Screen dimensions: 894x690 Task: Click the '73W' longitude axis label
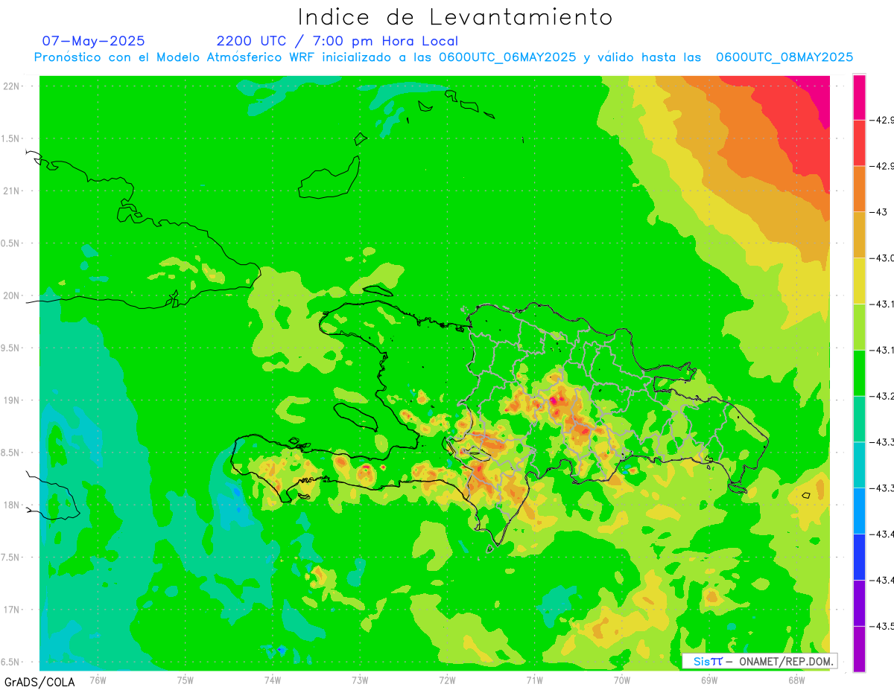pyautogui.click(x=360, y=680)
